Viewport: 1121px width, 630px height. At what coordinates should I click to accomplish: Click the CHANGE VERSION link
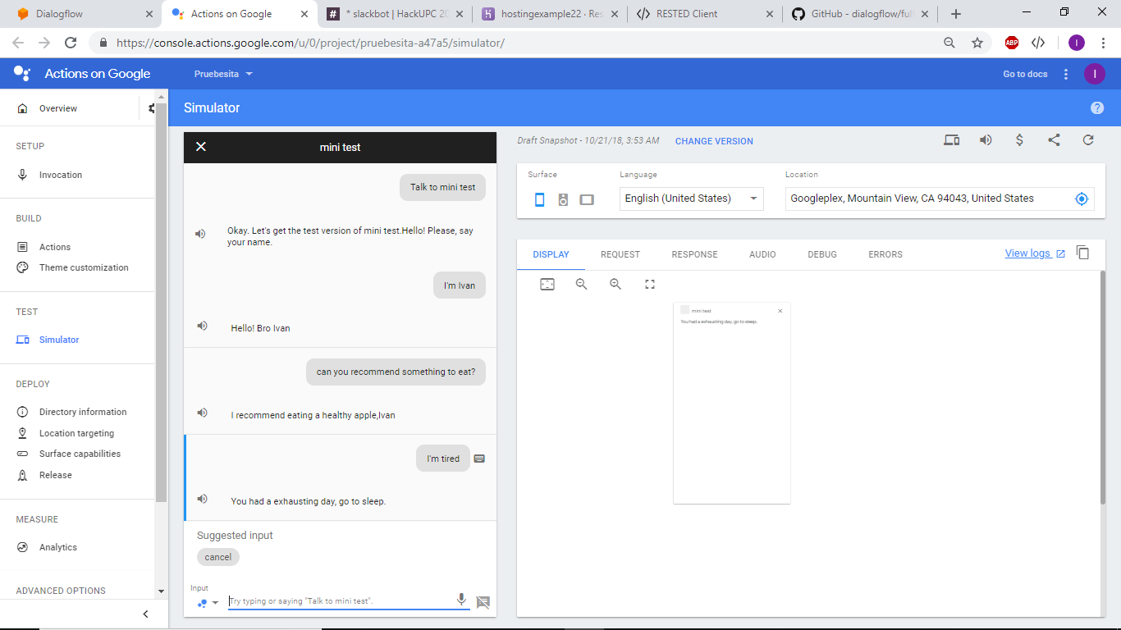pos(714,141)
